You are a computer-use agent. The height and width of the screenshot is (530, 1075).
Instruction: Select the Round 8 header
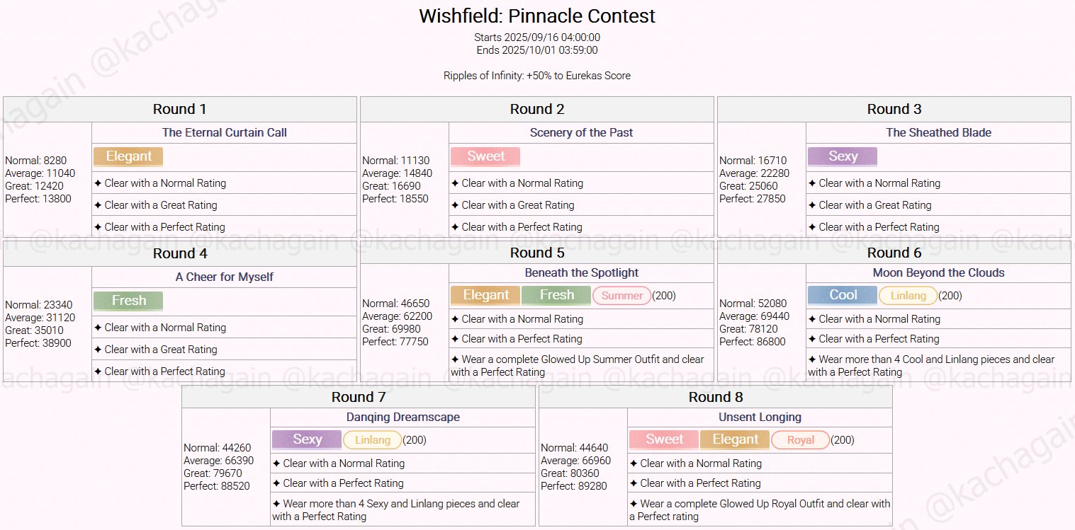click(715, 397)
